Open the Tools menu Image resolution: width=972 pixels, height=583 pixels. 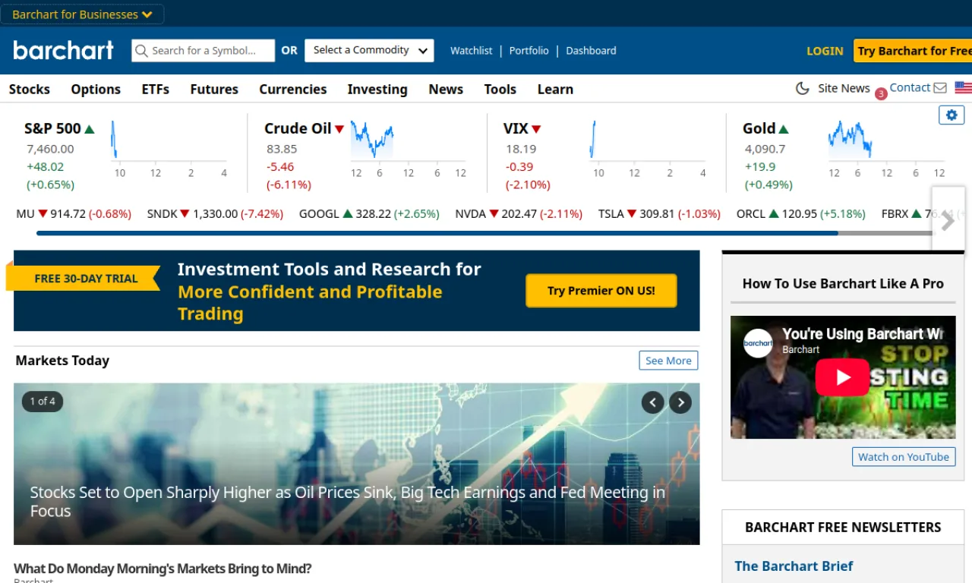pos(500,89)
